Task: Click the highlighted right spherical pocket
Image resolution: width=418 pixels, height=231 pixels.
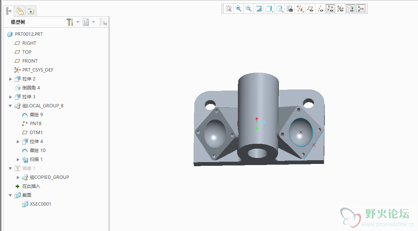Action: (301, 132)
